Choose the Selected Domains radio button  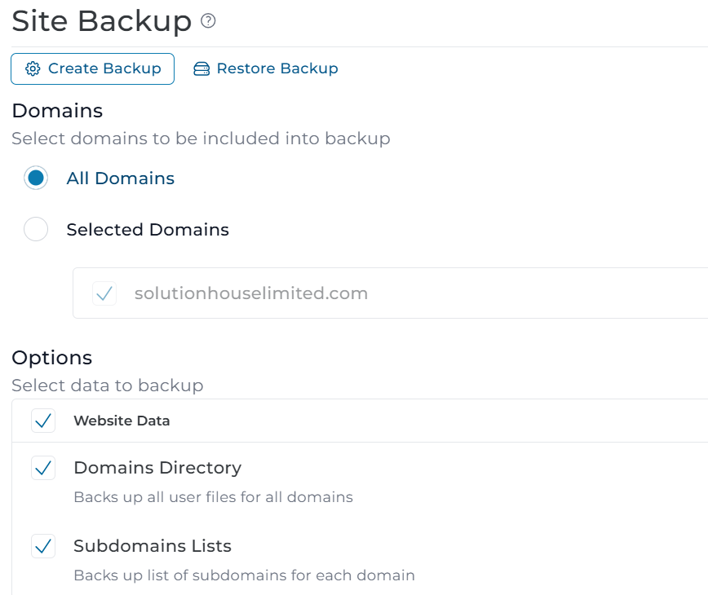point(36,230)
